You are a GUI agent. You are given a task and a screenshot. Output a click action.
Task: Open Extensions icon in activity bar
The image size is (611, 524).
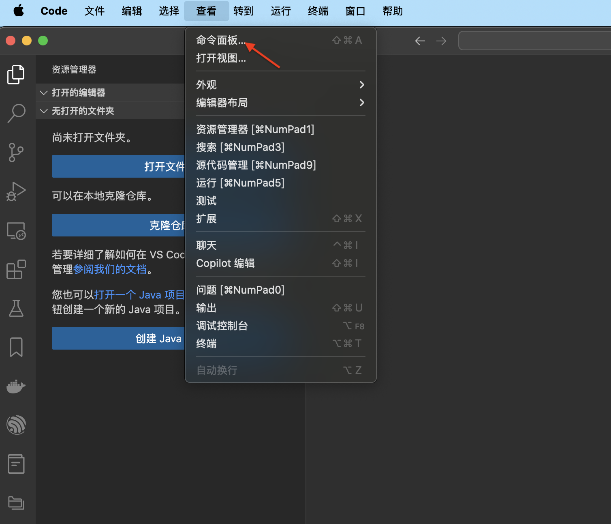coord(16,269)
